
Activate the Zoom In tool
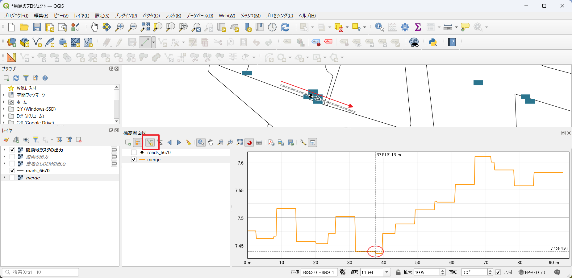click(119, 27)
